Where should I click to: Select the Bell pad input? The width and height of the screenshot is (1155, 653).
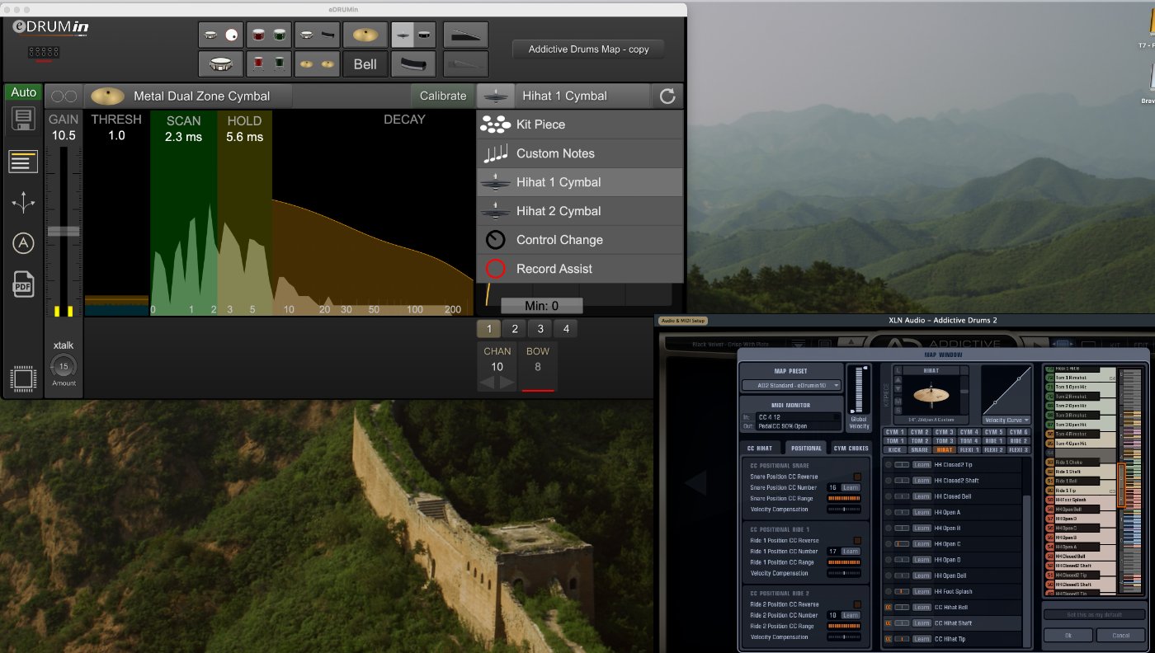click(365, 63)
